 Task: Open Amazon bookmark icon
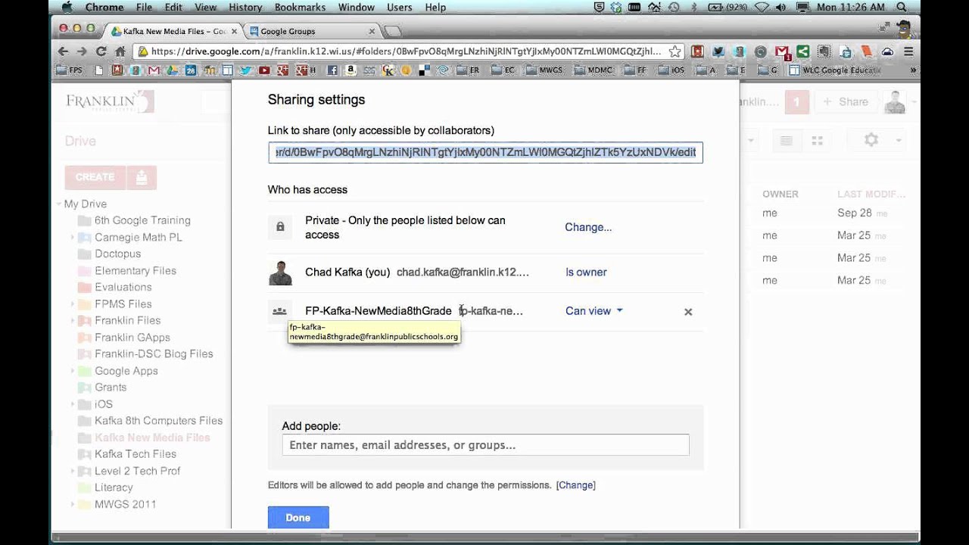[351, 70]
